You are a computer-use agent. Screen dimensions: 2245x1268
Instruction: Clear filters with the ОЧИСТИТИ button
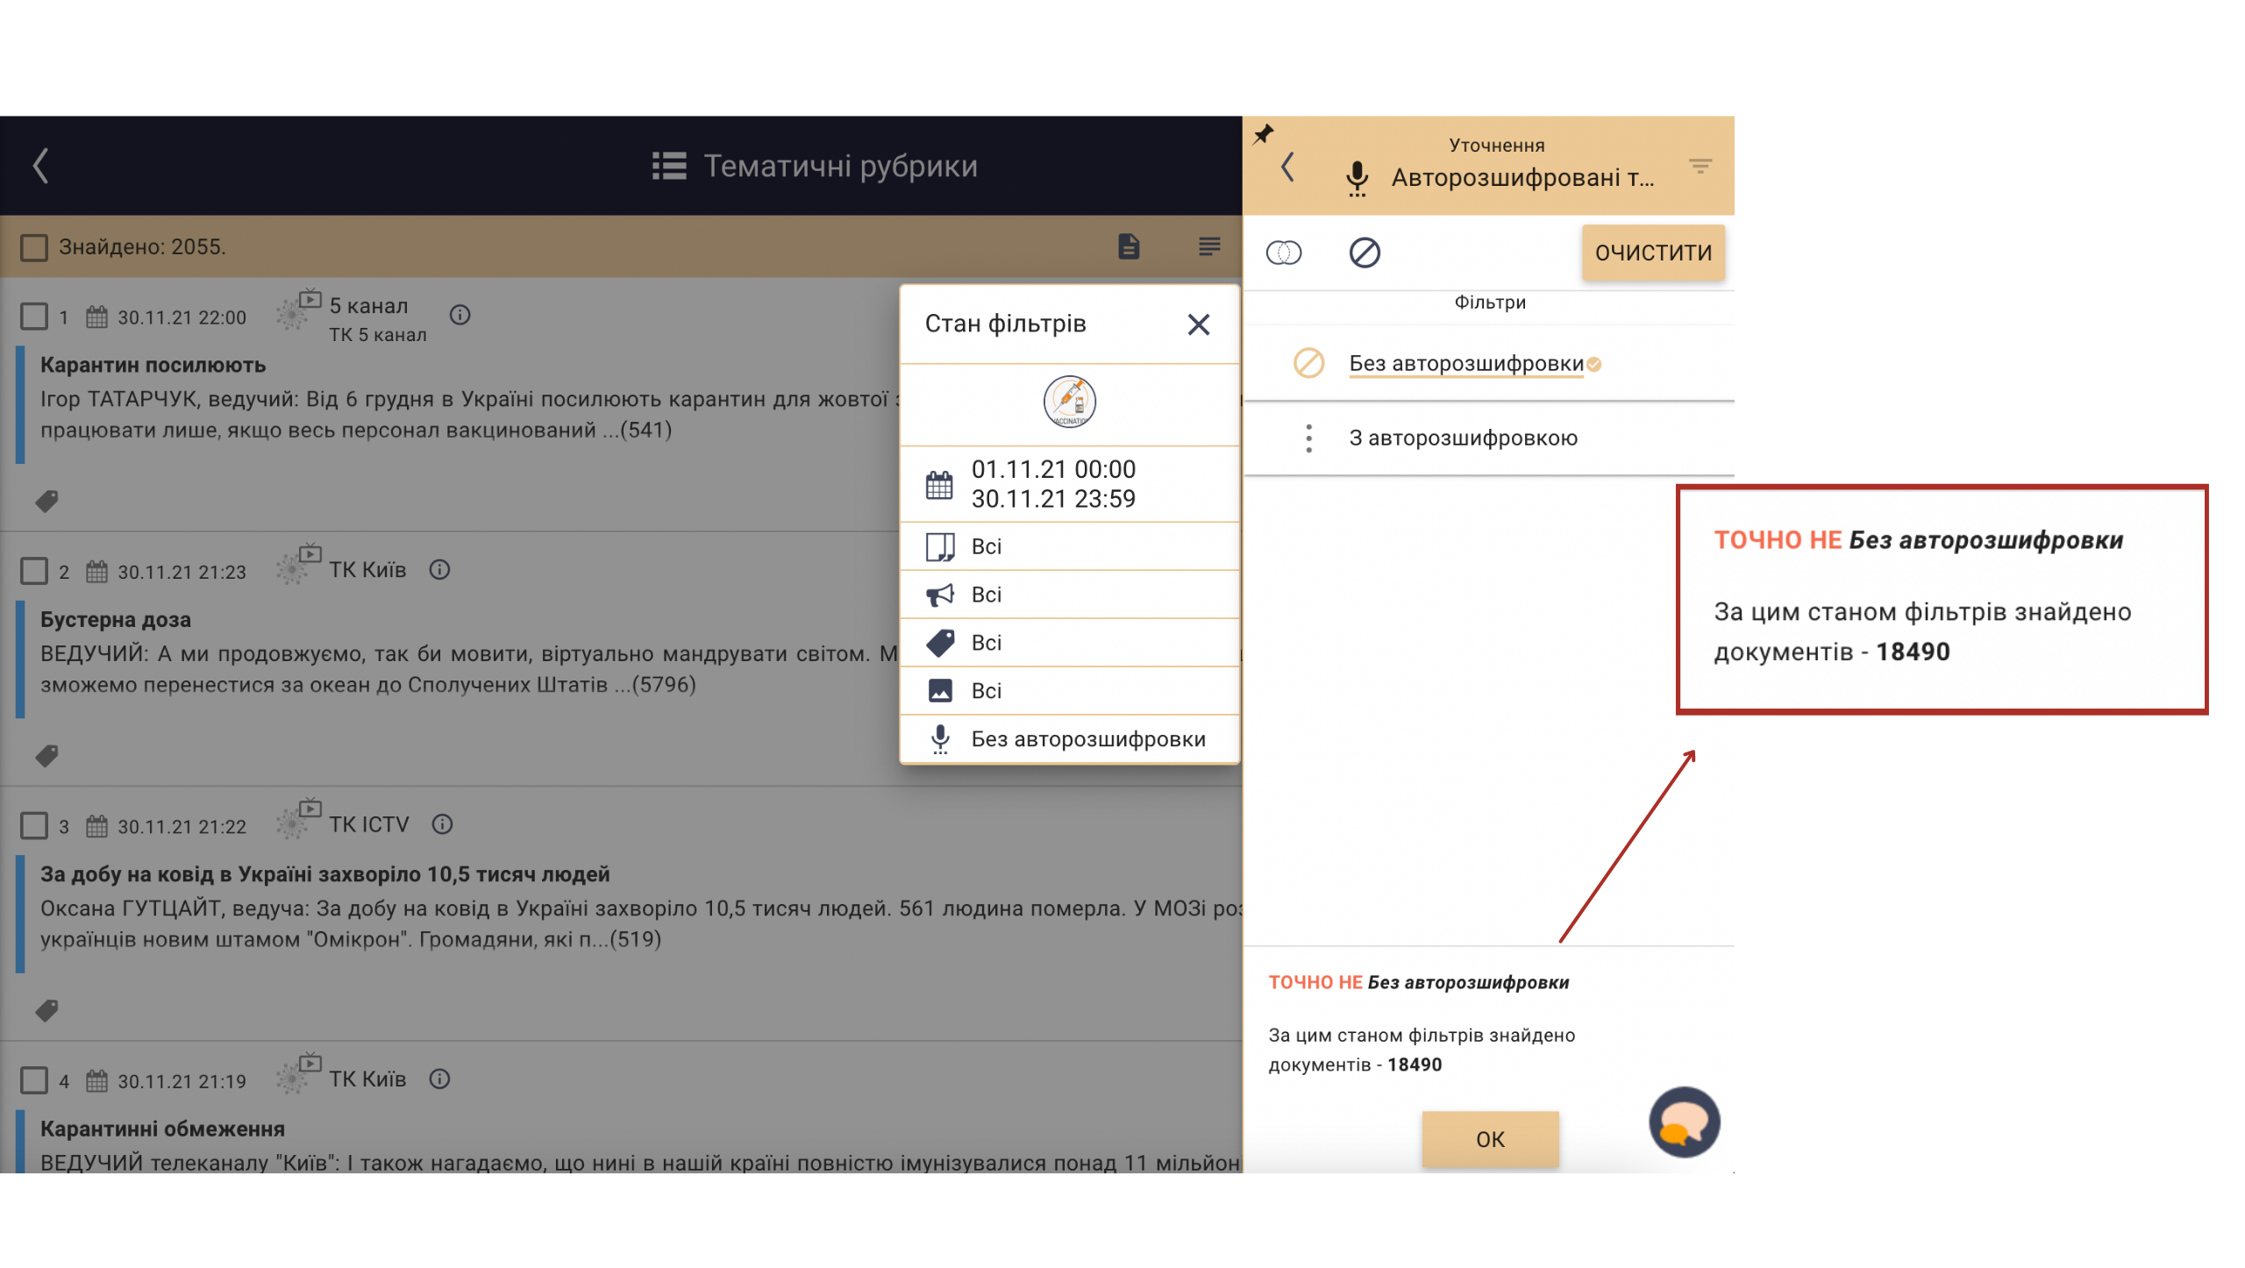(x=1653, y=253)
